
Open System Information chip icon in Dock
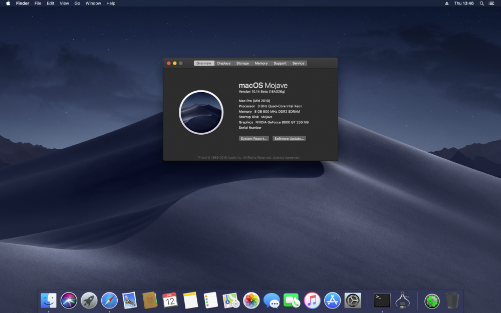403,300
